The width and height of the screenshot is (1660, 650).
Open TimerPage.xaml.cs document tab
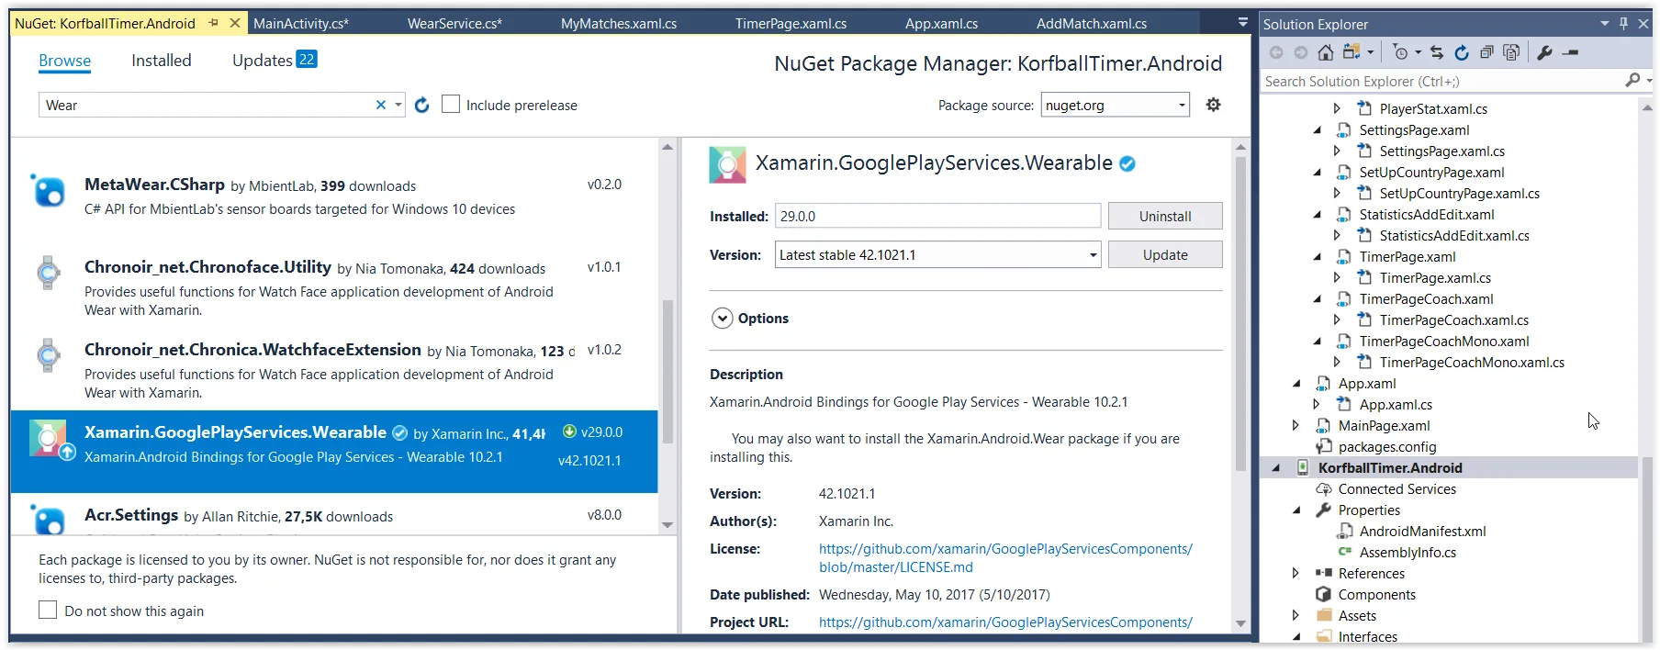[791, 24]
